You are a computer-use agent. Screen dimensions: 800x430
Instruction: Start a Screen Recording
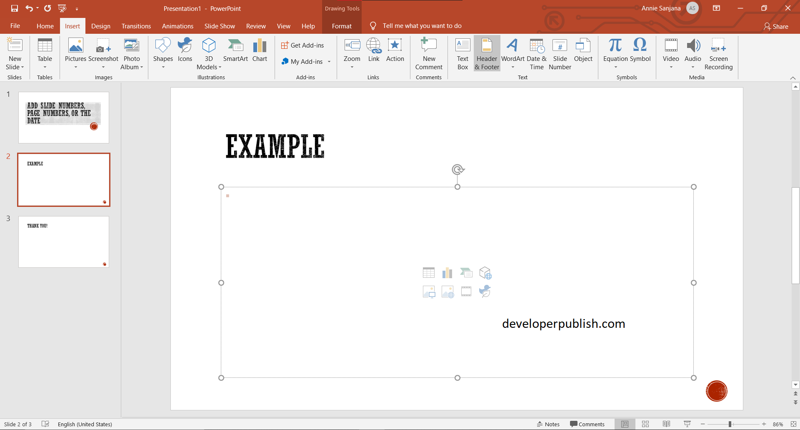coord(719,53)
